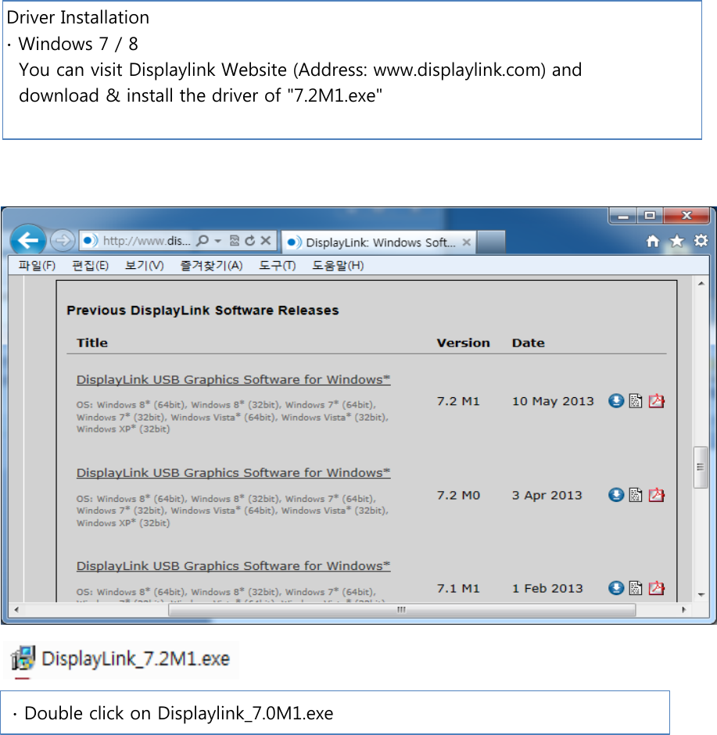This screenshot has height=735, width=717.
Task: Select the DisplayLink: Windows Soft... tab
Action: pyautogui.click(x=379, y=242)
